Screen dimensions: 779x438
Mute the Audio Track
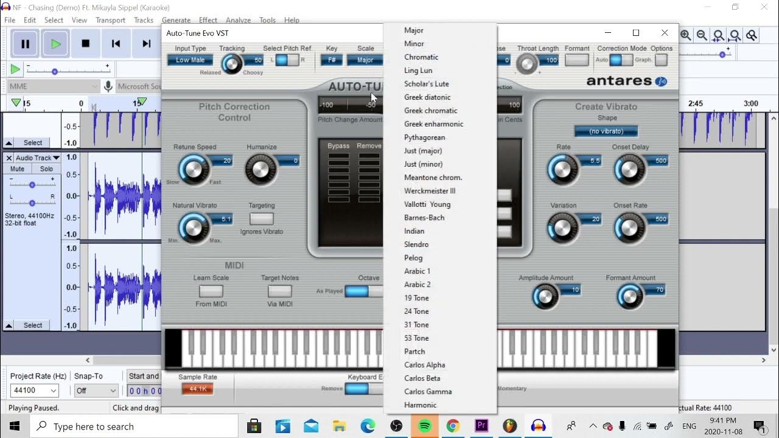(x=17, y=169)
